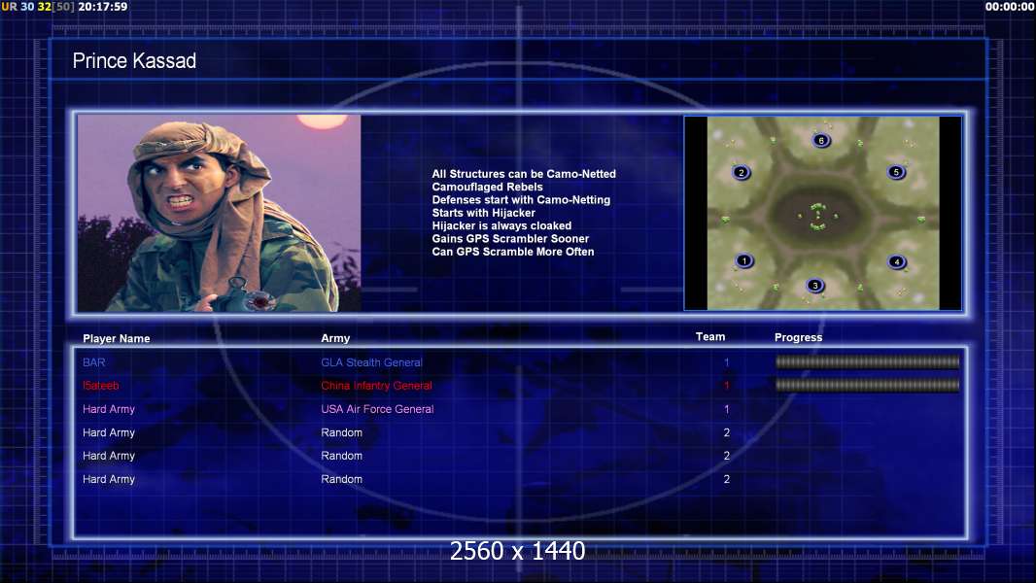Click start position 6 on the minimap
1036x583 pixels.
(x=821, y=140)
